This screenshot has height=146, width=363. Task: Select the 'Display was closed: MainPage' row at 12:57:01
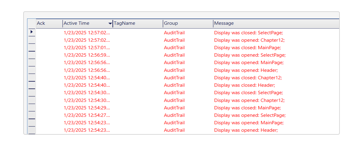(187, 48)
